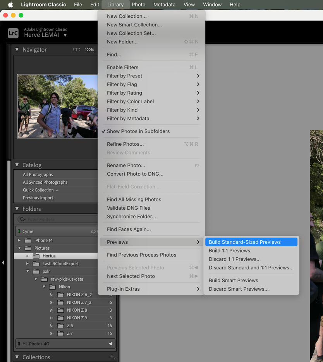This screenshot has height=362, width=323.
Task: Expand the iPhone 14 folder
Action: [19, 240]
